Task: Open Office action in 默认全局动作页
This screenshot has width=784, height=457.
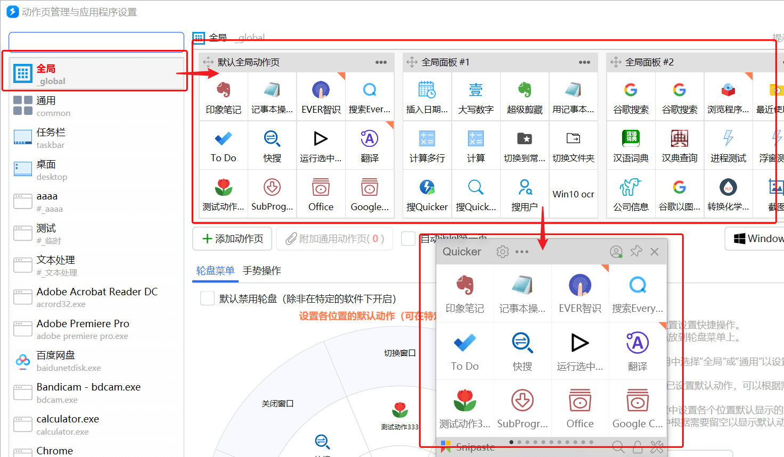Action: coord(321,194)
